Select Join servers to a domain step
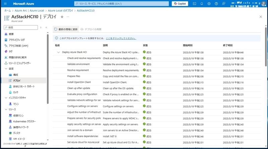 80,130
